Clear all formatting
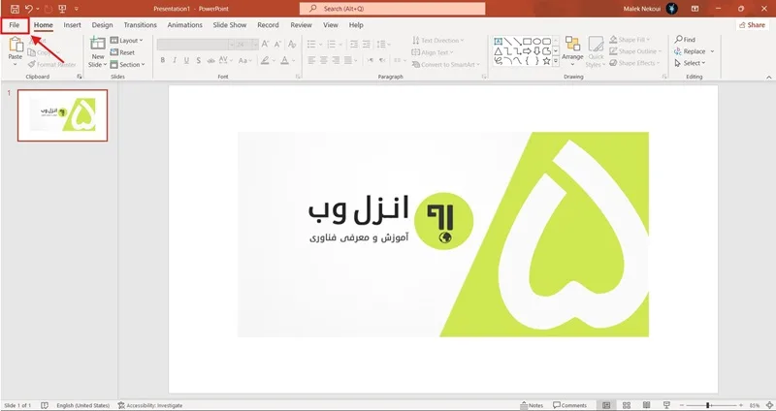Viewport: 776px width, 411px height. (x=292, y=44)
